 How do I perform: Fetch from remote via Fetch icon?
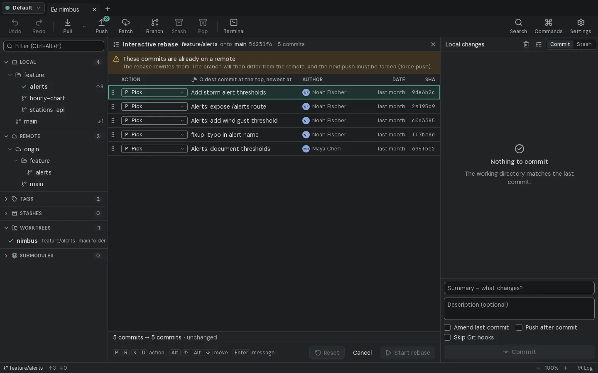(x=126, y=26)
